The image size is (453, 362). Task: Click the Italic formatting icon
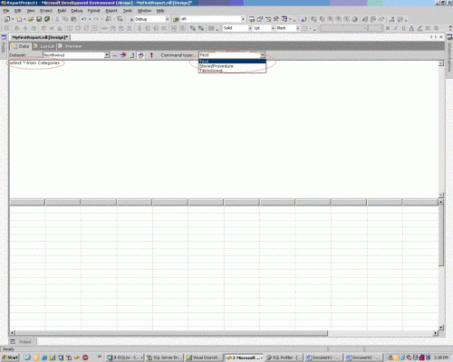pyautogui.click(x=395, y=28)
